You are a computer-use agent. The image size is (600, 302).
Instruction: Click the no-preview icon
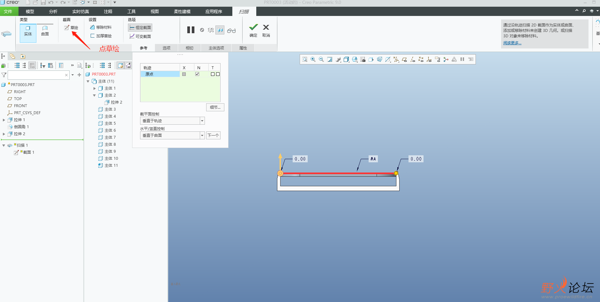(202, 30)
